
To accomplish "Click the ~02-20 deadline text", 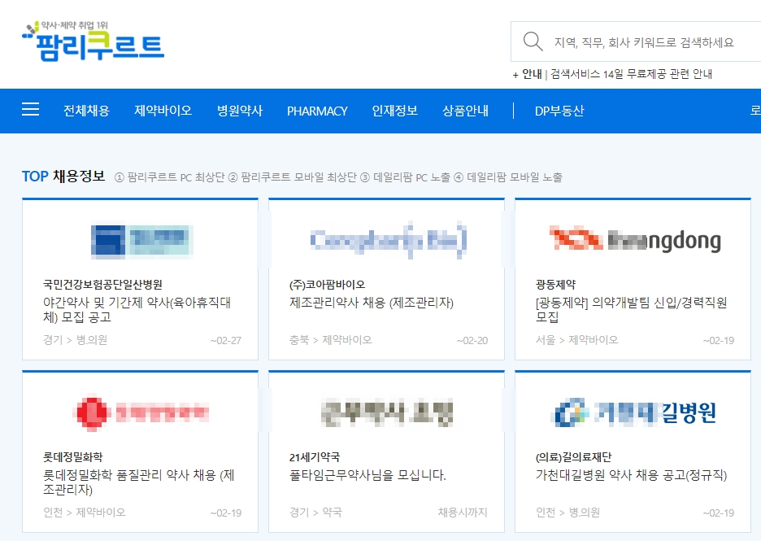I will pyautogui.click(x=472, y=340).
